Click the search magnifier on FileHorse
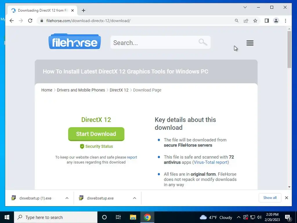The image size is (297, 223). pos(203,42)
